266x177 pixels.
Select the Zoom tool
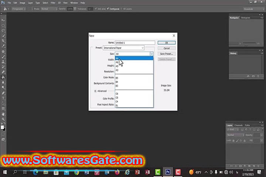[3, 119]
